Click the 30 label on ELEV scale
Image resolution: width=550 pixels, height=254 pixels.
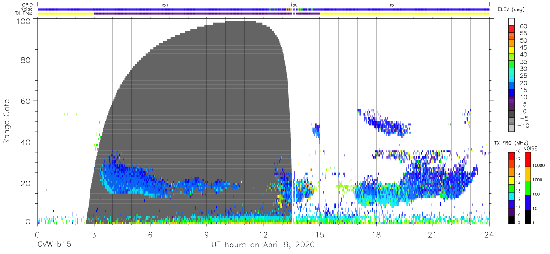[524, 69]
